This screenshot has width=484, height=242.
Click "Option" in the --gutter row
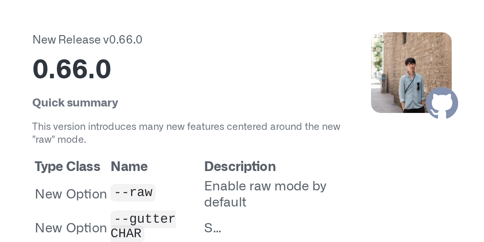click(x=86, y=228)
